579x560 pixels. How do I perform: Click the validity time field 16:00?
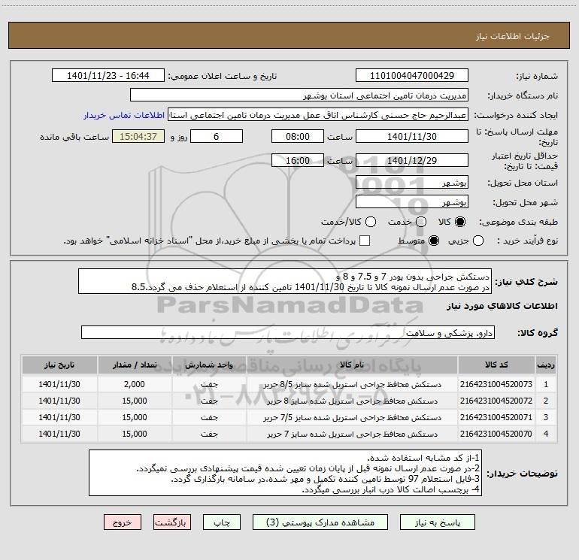pos(298,161)
